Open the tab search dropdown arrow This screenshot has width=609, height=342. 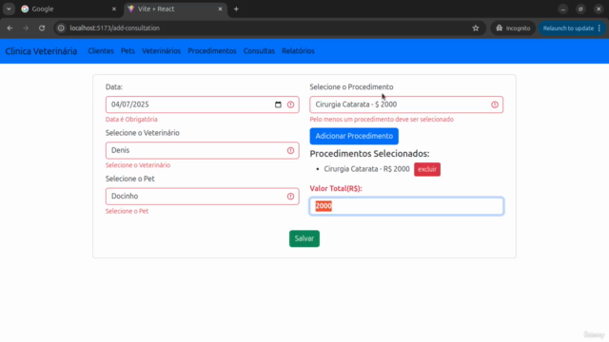click(x=9, y=9)
